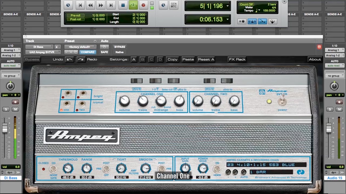Open the DI Bass track selector dropdown
This screenshot has height=194, width=346.
coord(39,47)
